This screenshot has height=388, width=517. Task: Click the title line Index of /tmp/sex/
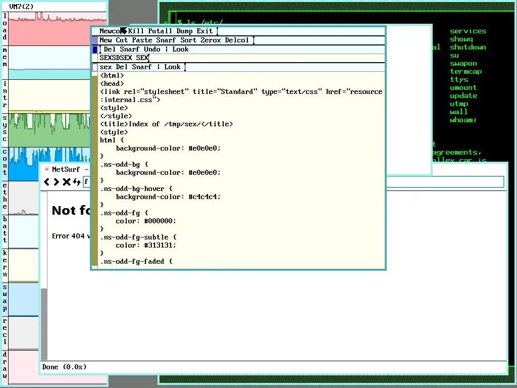[x=167, y=124]
